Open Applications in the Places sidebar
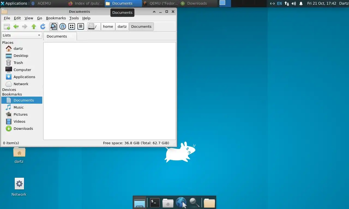 click(x=22, y=77)
